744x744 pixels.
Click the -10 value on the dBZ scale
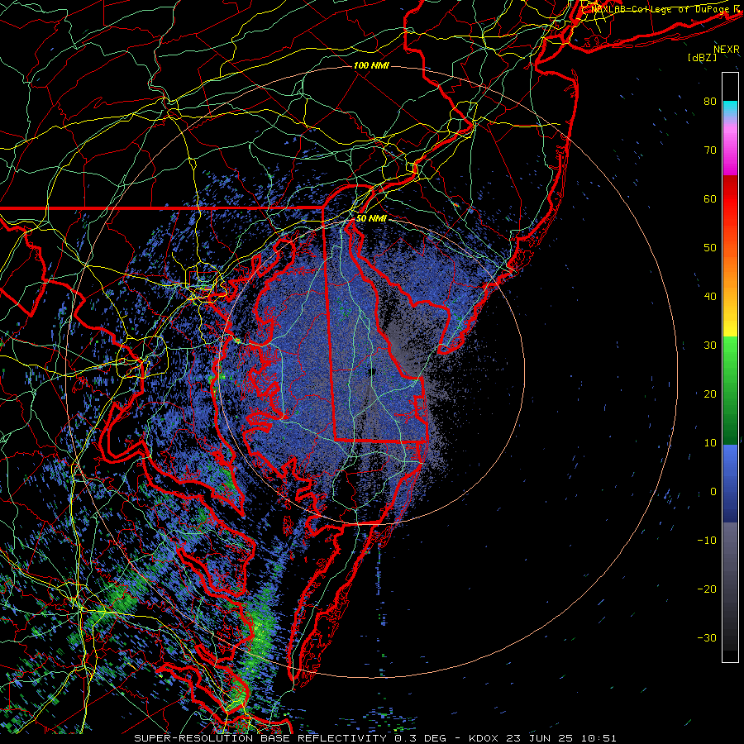click(x=707, y=541)
